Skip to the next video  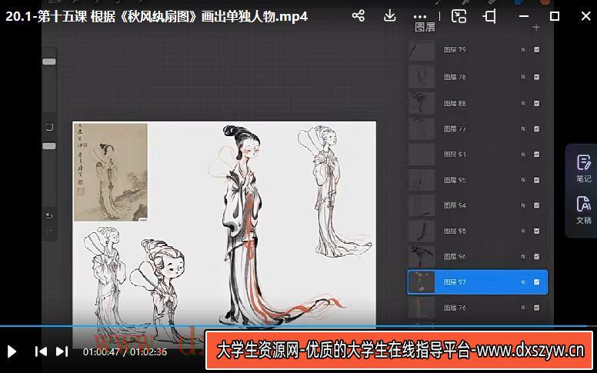62,351
